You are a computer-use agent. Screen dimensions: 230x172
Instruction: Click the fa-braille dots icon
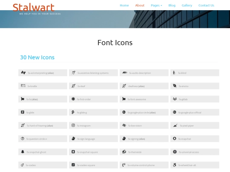click(x=23, y=86)
